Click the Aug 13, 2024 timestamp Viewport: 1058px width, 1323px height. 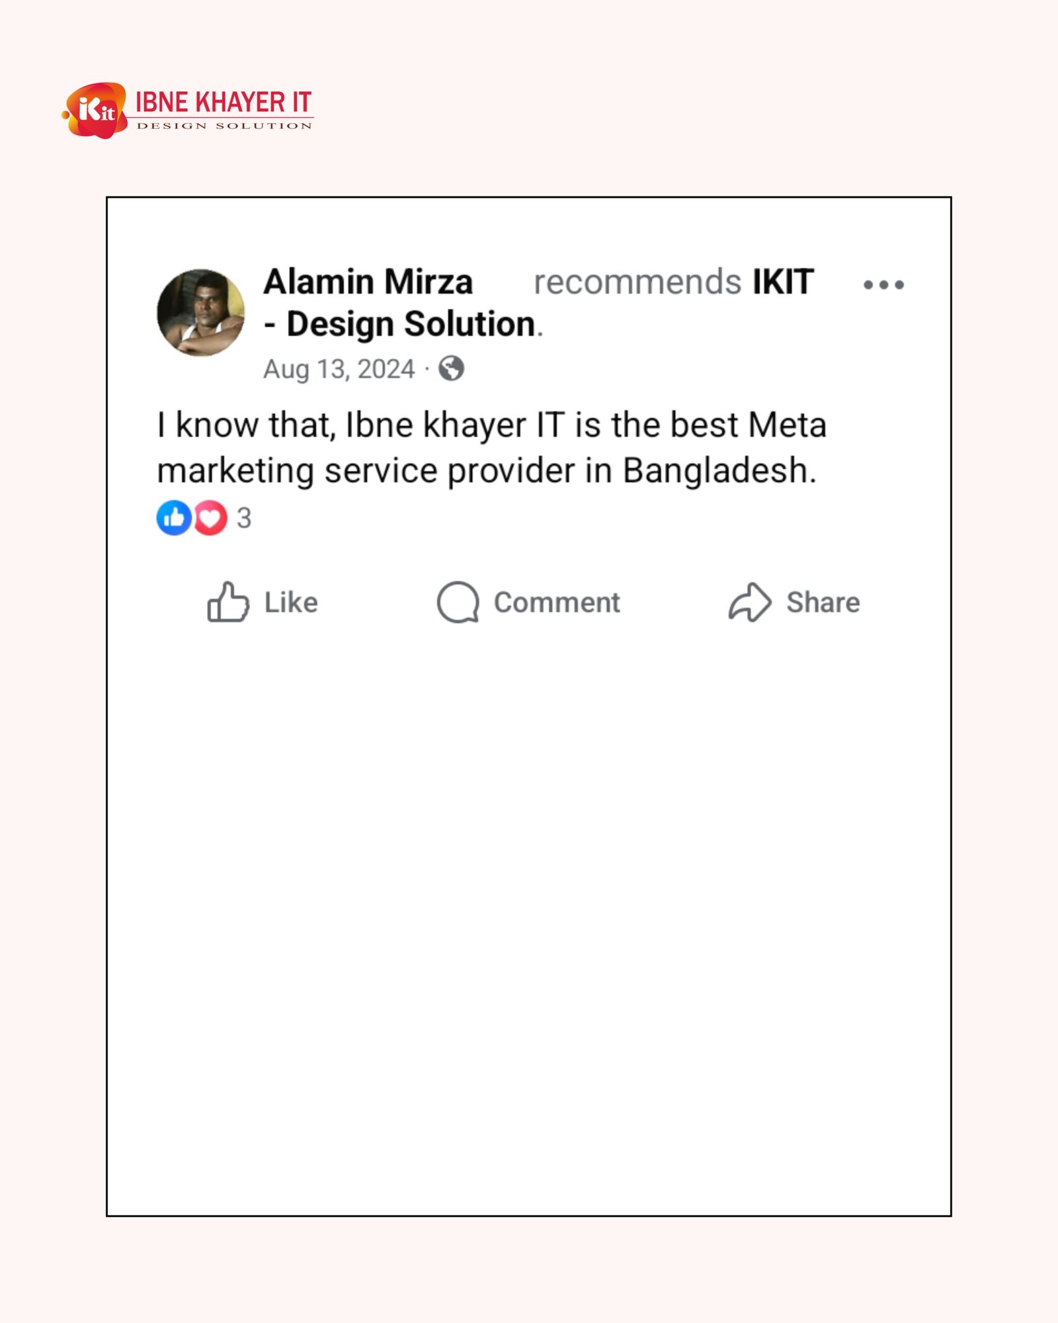339,369
